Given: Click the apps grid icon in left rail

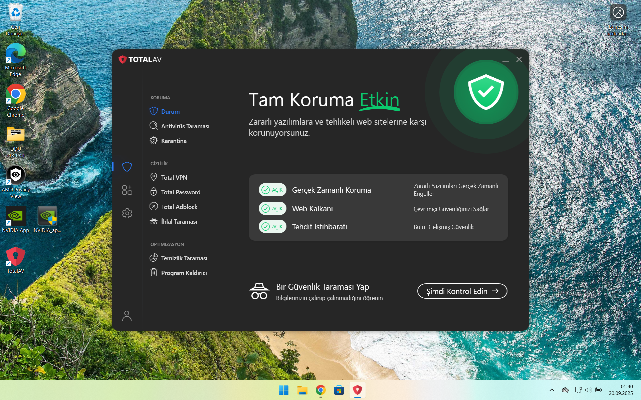Looking at the screenshot, I should click(127, 190).
